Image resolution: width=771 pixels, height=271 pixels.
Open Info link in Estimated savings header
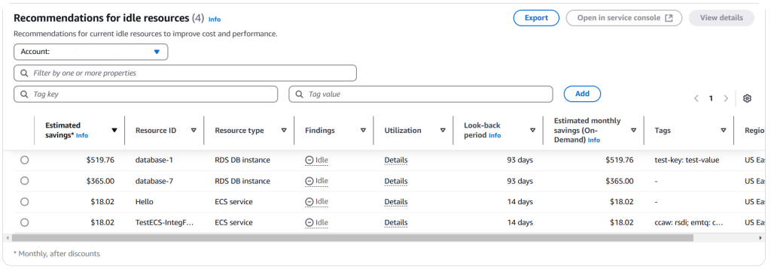82,136
